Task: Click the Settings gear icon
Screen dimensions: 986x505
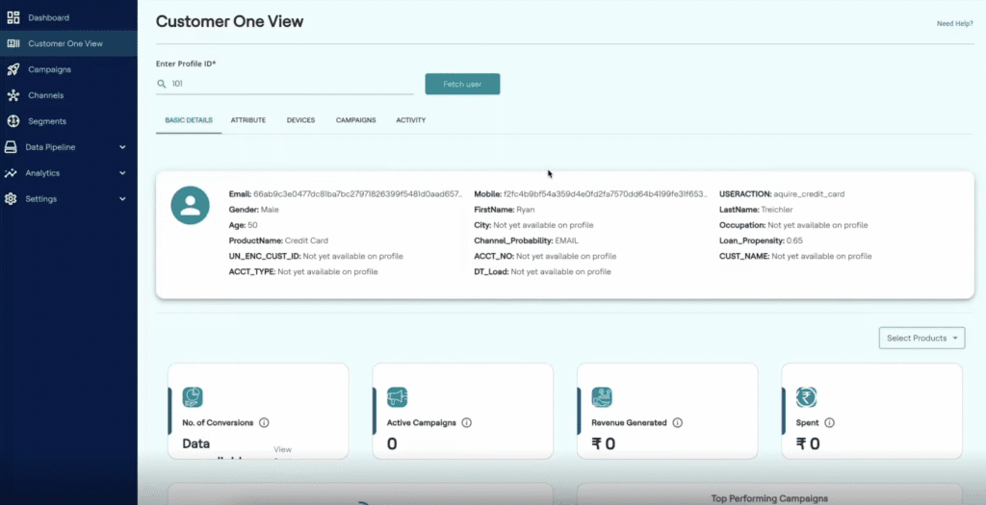Action: (13, 199)
